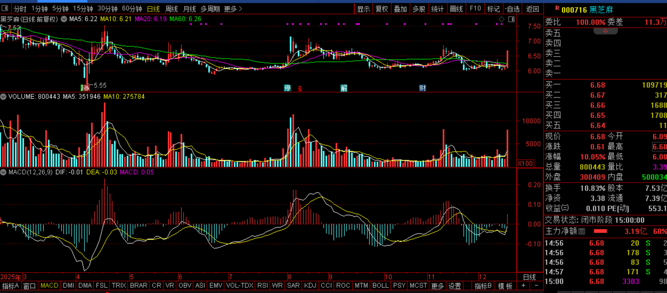Click the panel layout icon at top-left
Image resolution: width=667 pixels, height=293 pixels.
(x=5, y=8)
